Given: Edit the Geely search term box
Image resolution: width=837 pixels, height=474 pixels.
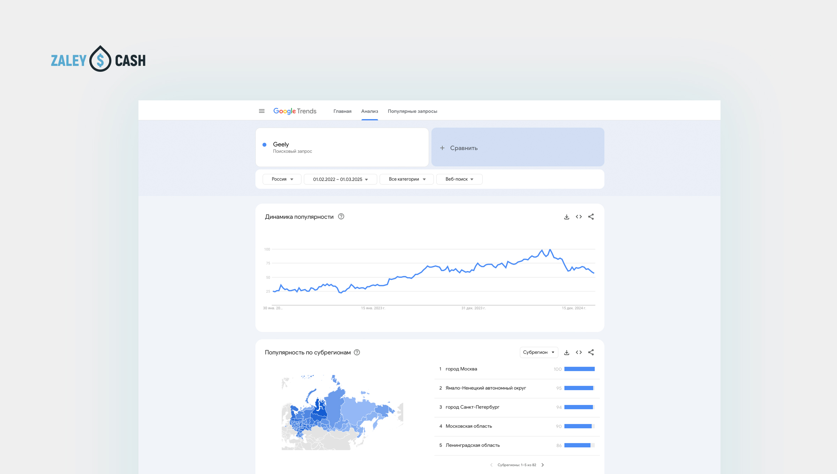Looking at the screenshot, I should point(342,147).
